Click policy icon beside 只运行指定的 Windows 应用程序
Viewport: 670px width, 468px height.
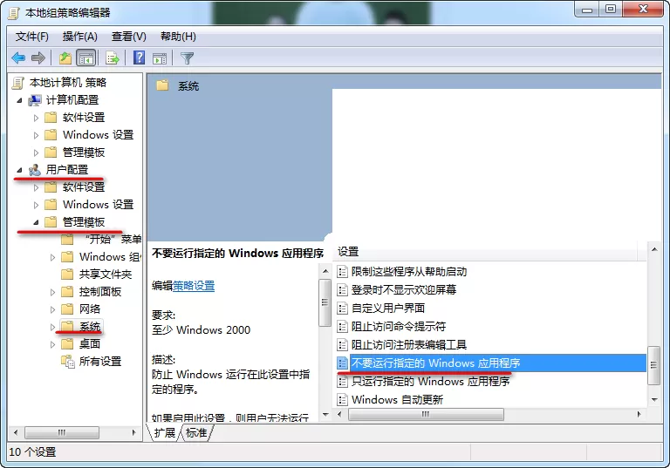pos(342,382)
